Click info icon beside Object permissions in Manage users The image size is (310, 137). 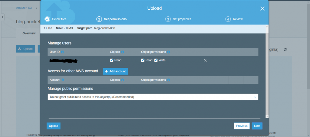pos(169,52)
